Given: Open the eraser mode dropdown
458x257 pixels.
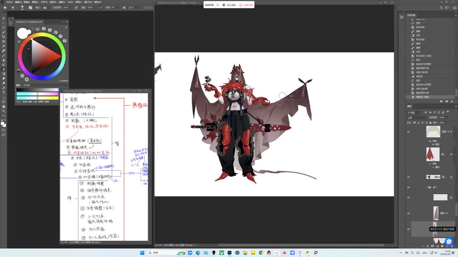Looking at the screenshot, I should click(47, 7).
